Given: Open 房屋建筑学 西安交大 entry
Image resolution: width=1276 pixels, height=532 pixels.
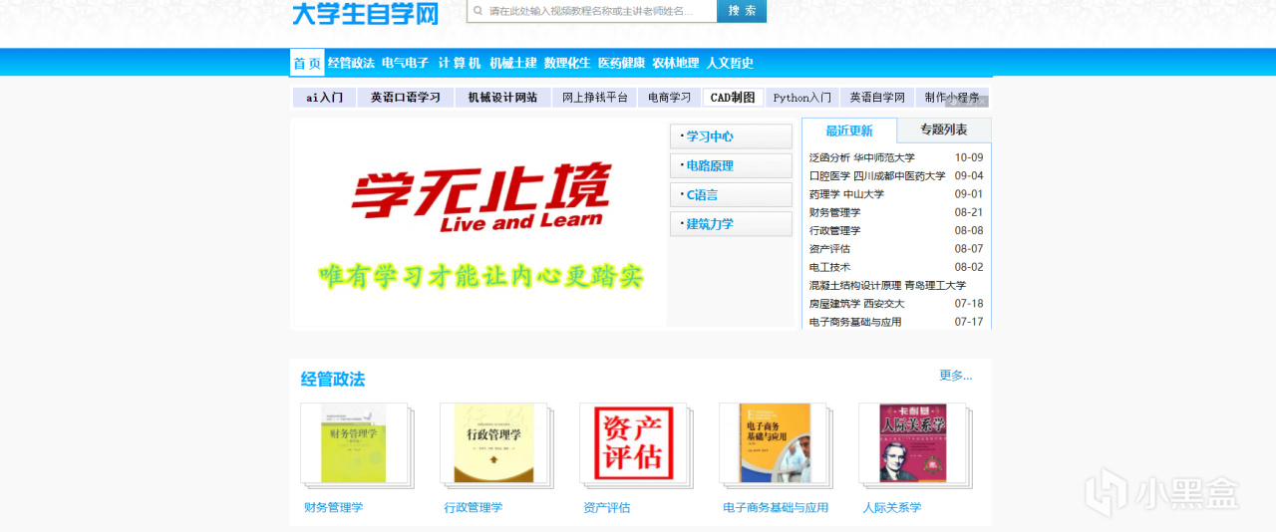Looking at the screenshot, I should [856, 303].
